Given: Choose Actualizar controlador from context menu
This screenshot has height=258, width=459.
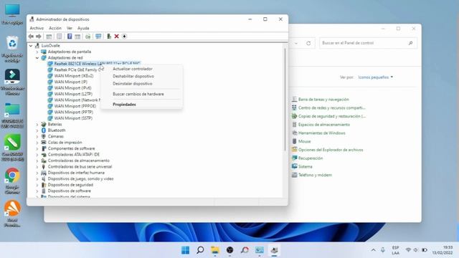Looking at the screenshot, I should point(133,69).
